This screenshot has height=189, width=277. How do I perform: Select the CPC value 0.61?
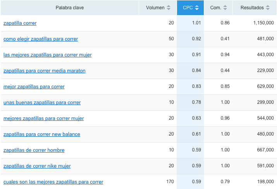[x=196, y=134]
